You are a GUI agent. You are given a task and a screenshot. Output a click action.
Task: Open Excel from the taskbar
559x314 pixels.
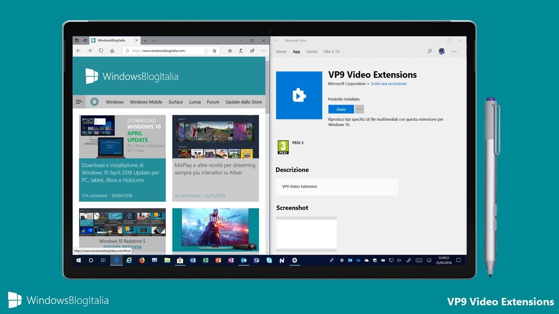coord(205,260)
